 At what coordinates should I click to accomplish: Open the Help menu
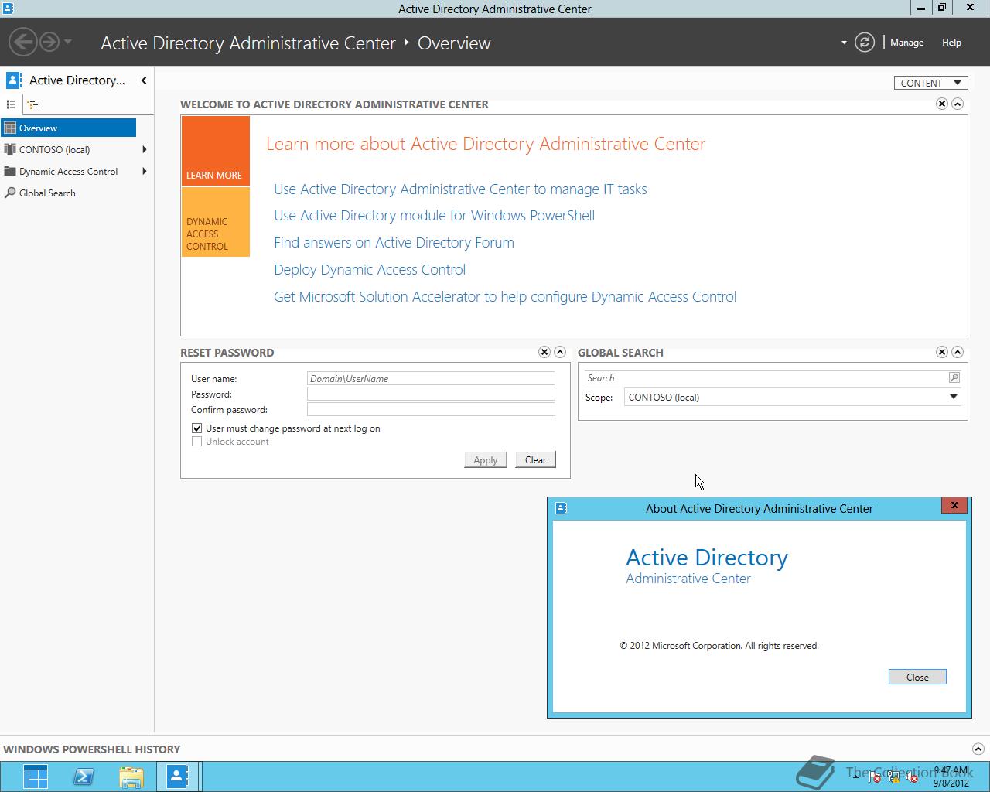[x=951, y=43]
